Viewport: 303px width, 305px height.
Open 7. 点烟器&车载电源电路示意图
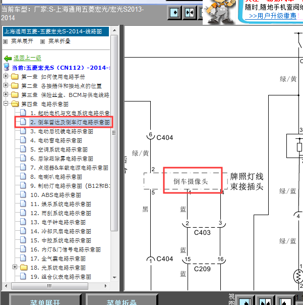tap(70, 168)
